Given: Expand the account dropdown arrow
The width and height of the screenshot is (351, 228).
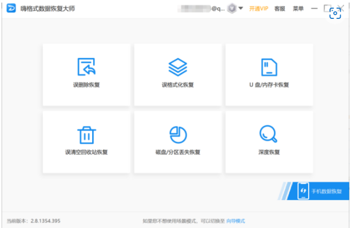Looking at the screenshot, I should [241, 9].
